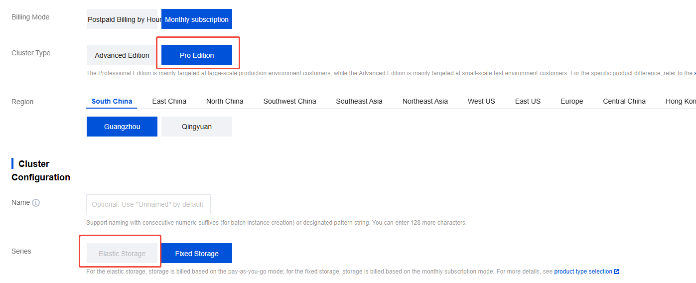Select the West US region tab
Image resolution: width=696 pixels, height=283 pixels.
click(481, 101)
